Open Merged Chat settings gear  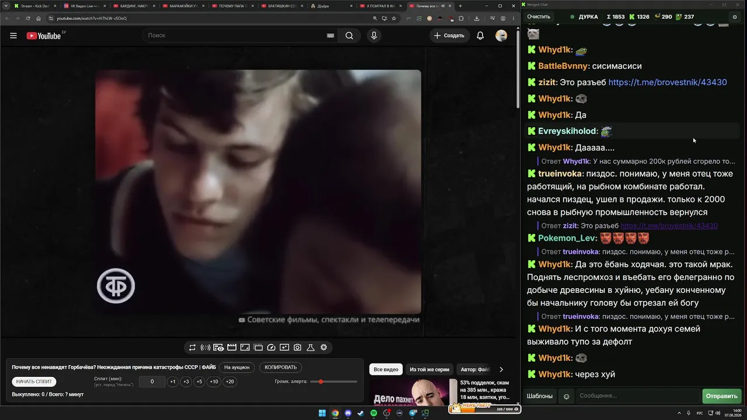click(735, 17)
